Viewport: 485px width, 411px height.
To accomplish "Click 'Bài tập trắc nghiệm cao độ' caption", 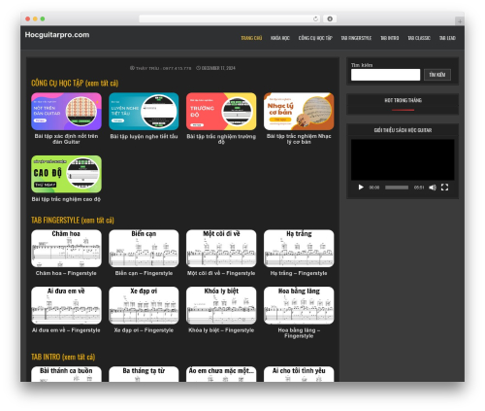I will click(66, 199).
